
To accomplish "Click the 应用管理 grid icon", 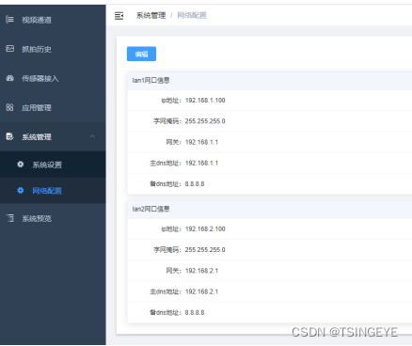I will (x=9, y=107).
